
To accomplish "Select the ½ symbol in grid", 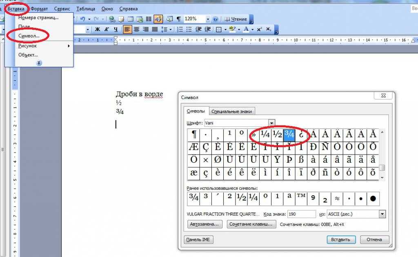I will coord(277,135).
